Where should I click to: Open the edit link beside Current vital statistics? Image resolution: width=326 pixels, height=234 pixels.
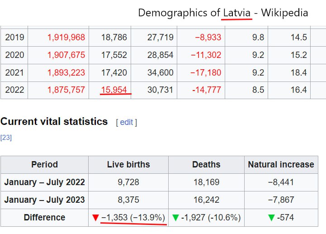[127, 122]
